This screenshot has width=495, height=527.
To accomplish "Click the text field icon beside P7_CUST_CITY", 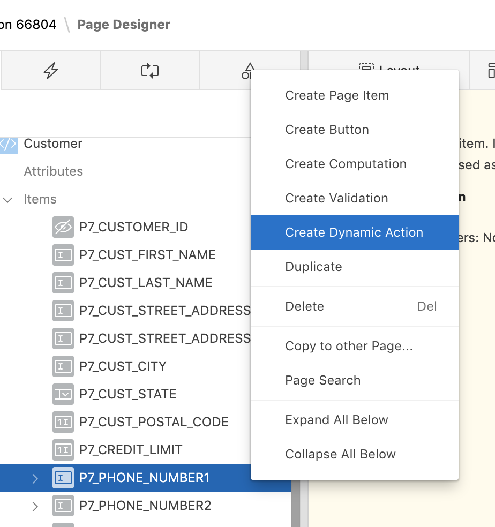I will pos(63,366).
